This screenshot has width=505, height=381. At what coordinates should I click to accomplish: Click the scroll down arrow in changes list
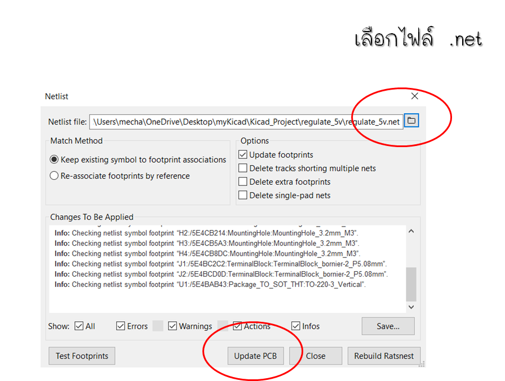tap(411, 307)
